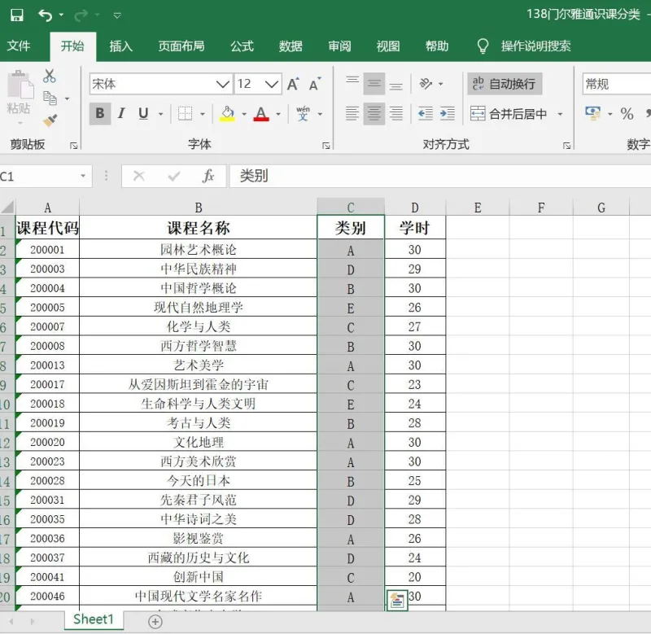The height and width of the screenshot is (634, 651).
Task: Toggle bold formatting
Action: tap(99, 113)
